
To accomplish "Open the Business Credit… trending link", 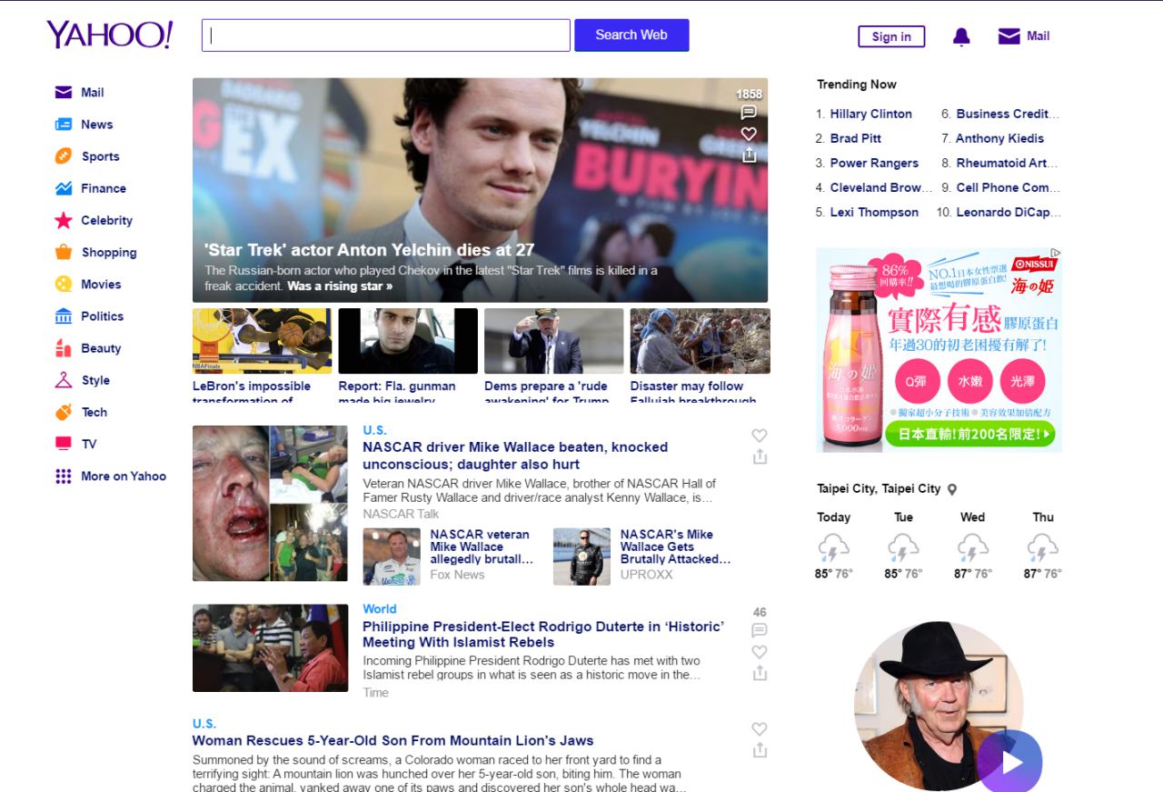I will 1008,114.
